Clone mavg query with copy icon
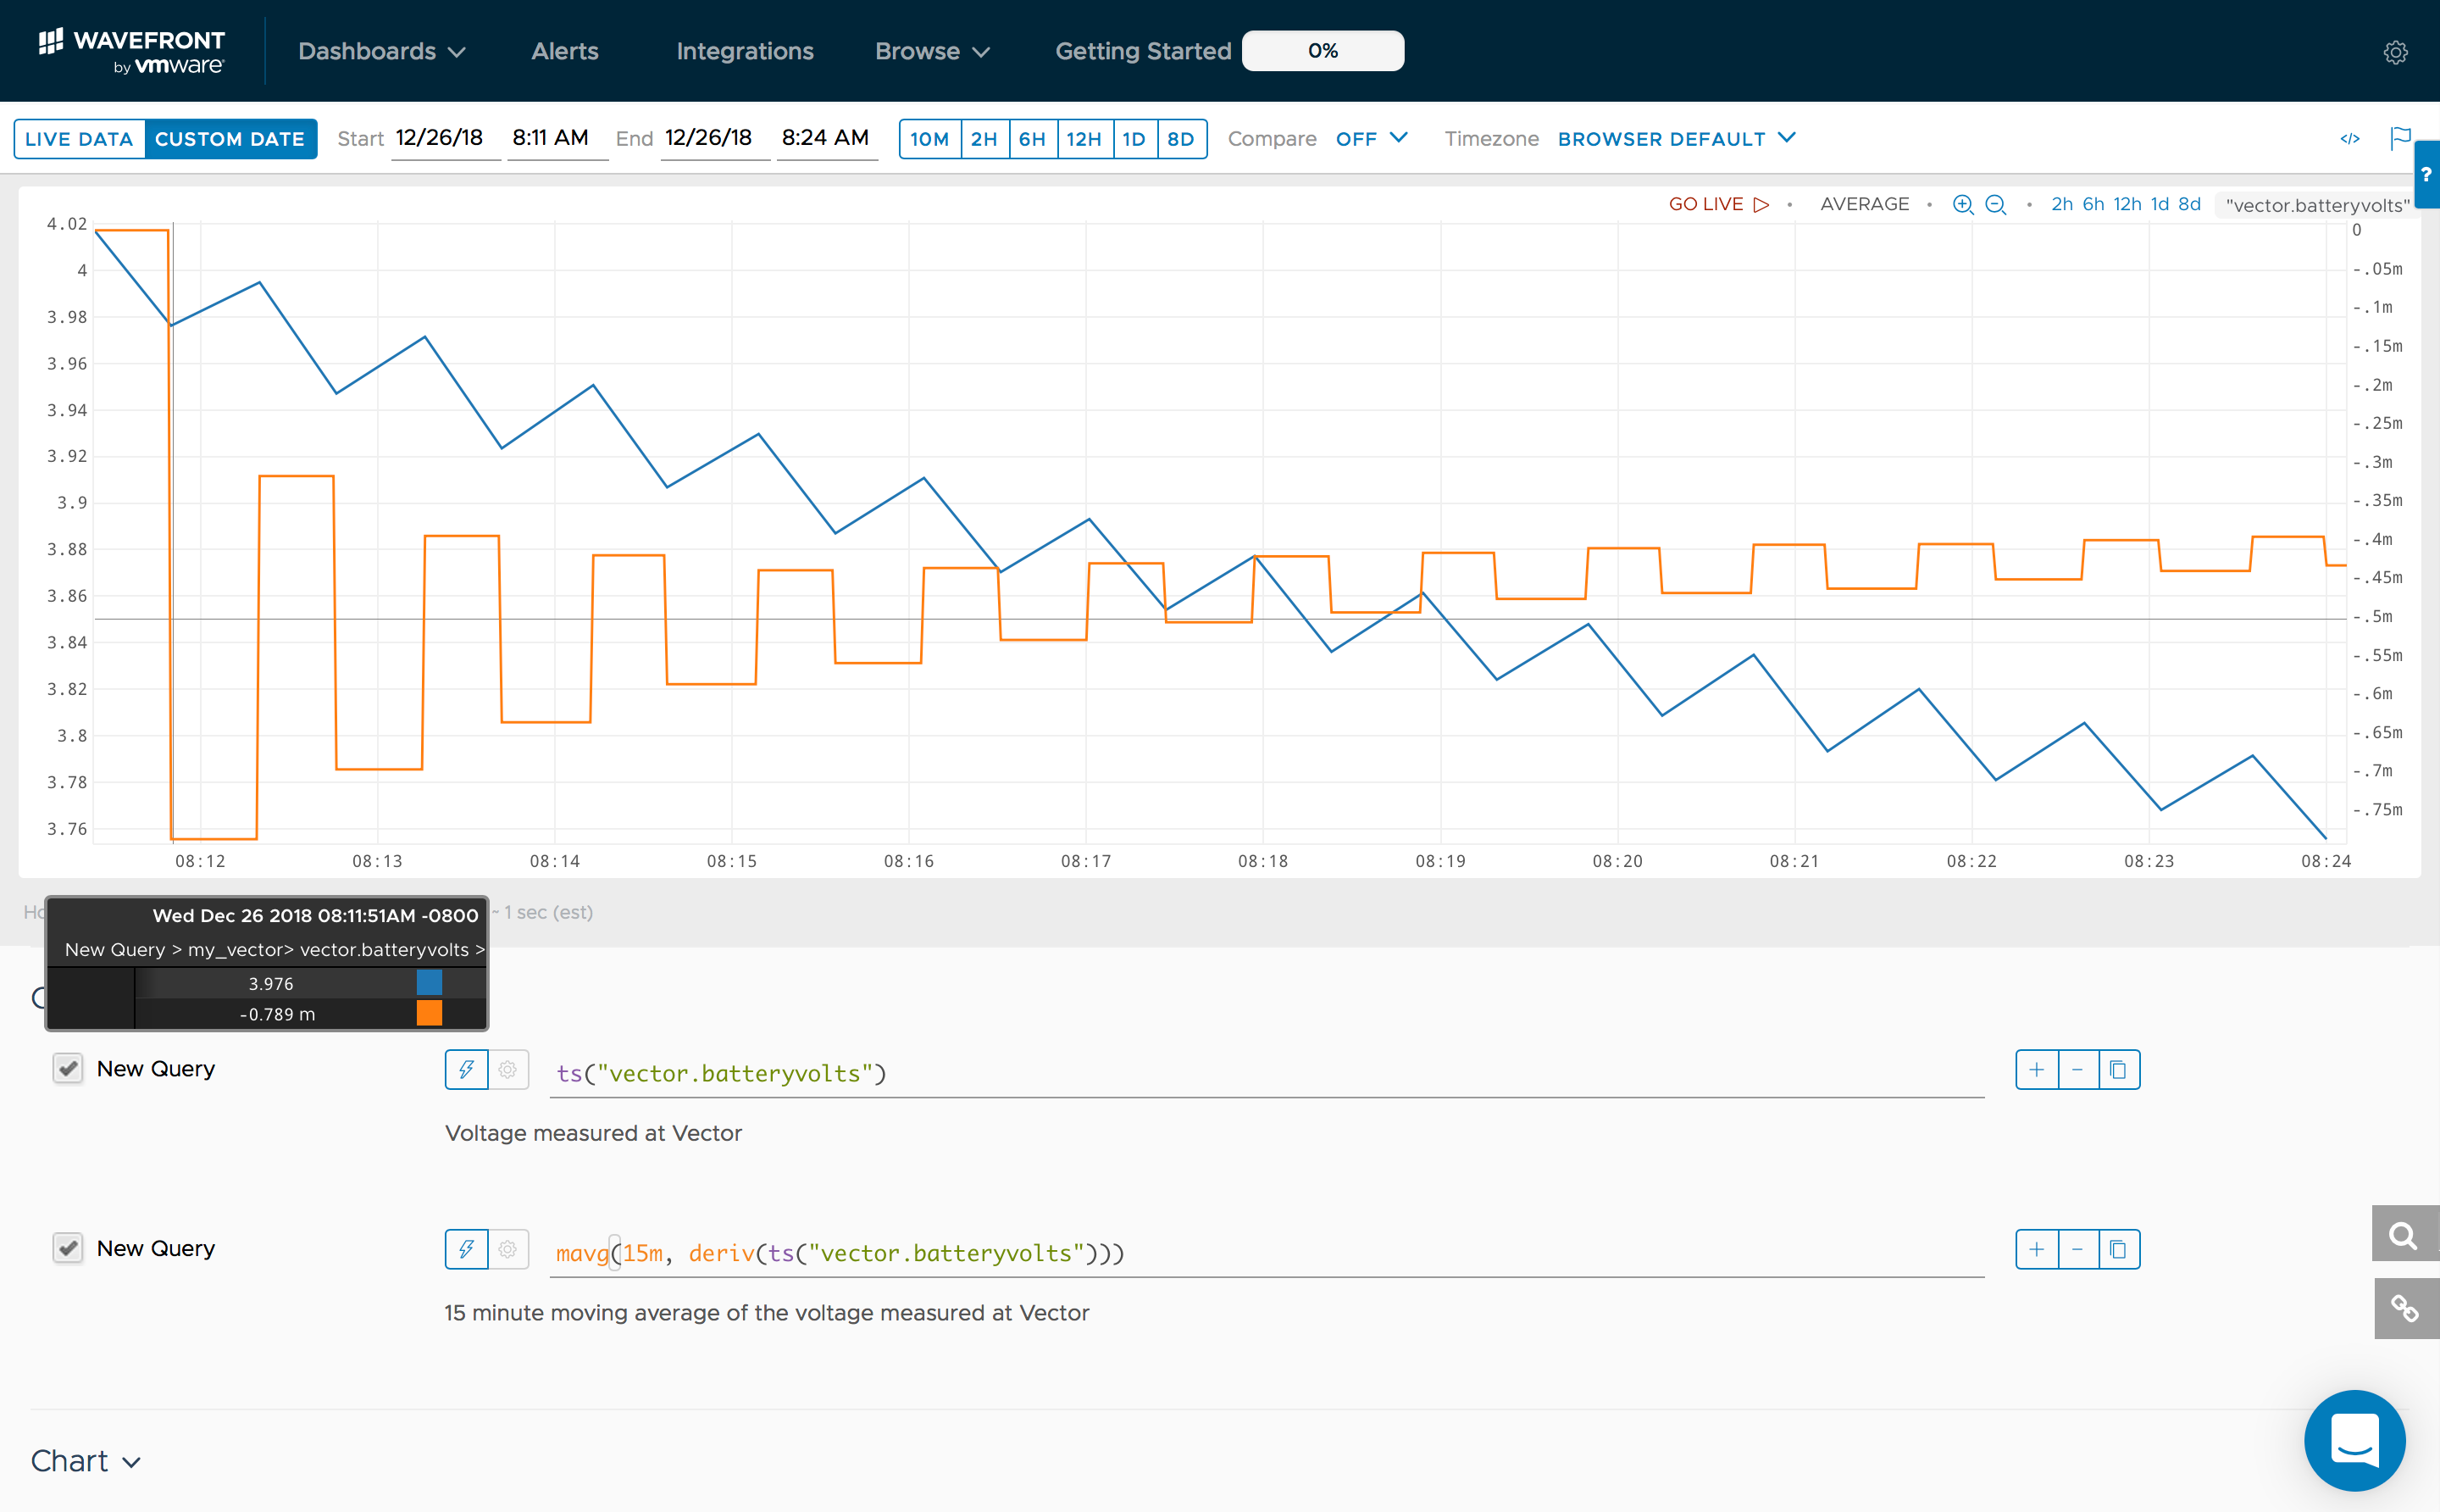Image resolution: width=2440 pixels, height=1512 pixels. click(x=2118, y=1249)
